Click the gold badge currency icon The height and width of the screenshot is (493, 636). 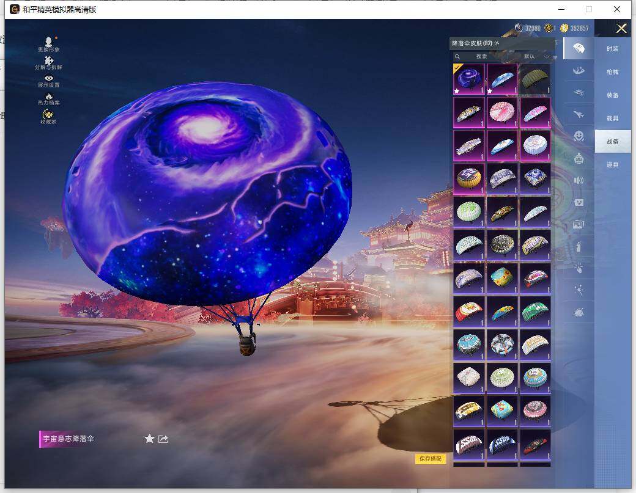pyautogui.click(x=549, y=28)
